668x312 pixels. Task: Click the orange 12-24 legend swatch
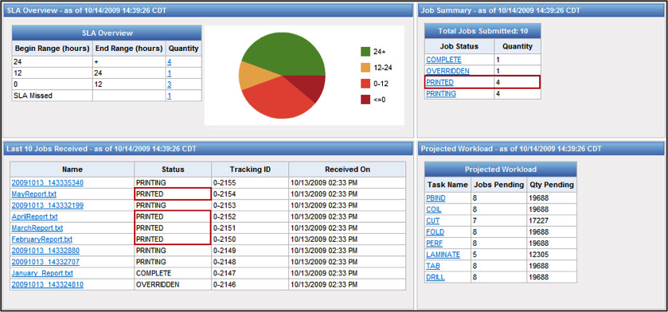[365, 68]
